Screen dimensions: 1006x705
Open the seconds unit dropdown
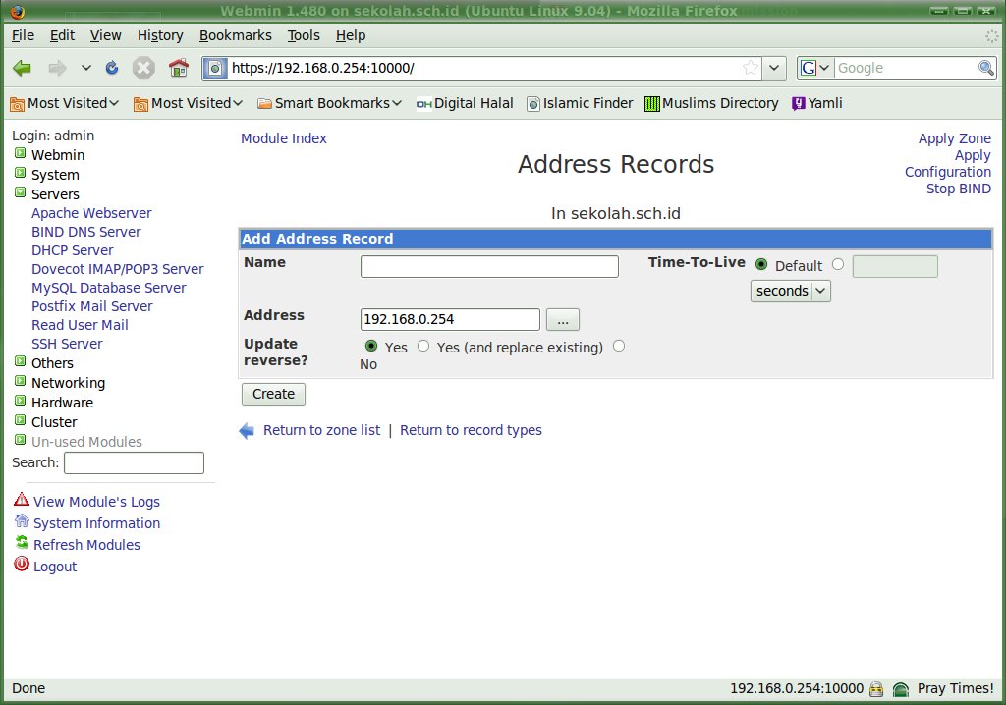pyautogui.click(x=790, y=291)
